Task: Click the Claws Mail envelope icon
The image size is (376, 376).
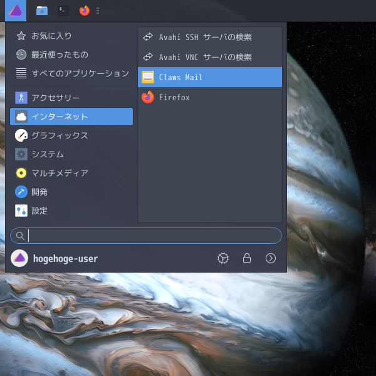Action: [148, 77]
